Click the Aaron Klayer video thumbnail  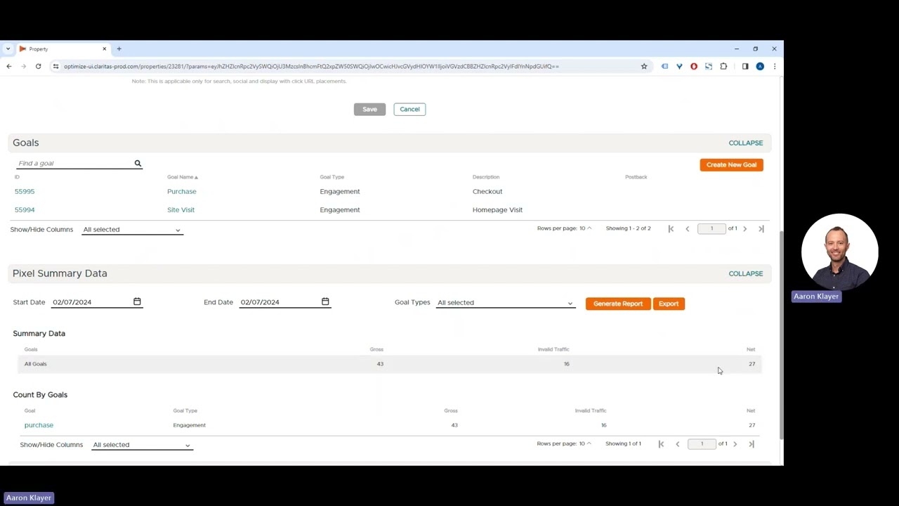(x=839, y=252)
